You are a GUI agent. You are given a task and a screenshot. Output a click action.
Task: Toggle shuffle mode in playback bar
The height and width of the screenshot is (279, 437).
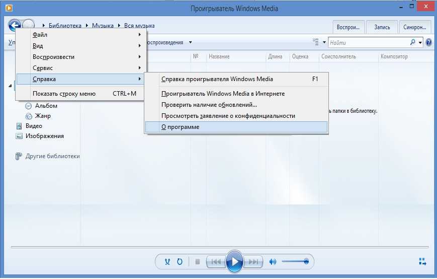[168, 261]
